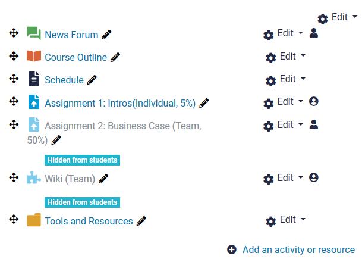Rename Schedule using its pencil icon
The image size is (362, 262).
click(92, 80)
